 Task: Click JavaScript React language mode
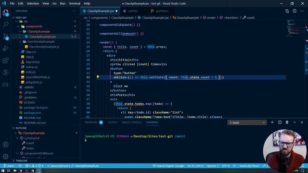[249, 166]
